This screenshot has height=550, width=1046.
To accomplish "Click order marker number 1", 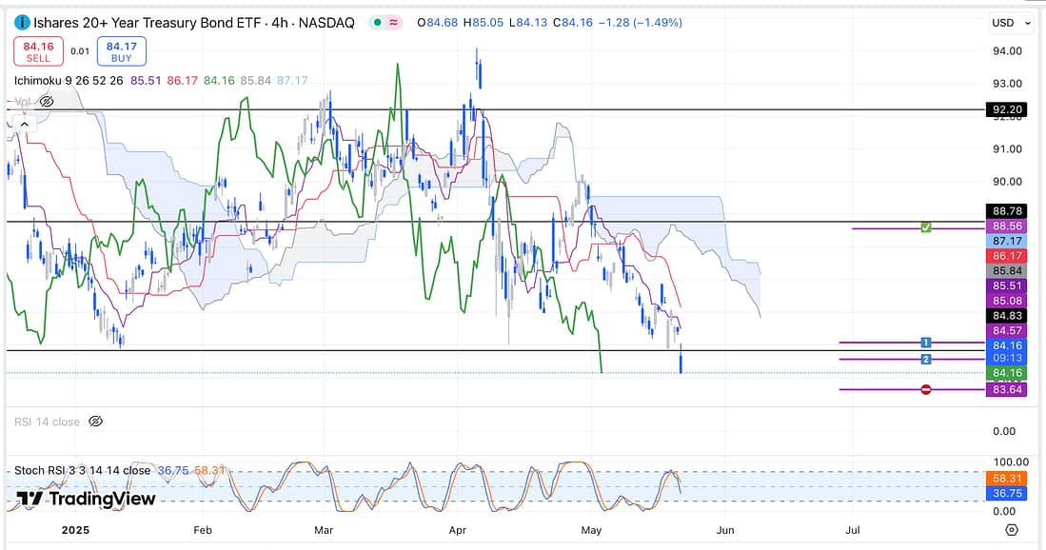I will (x=925, y=342).
